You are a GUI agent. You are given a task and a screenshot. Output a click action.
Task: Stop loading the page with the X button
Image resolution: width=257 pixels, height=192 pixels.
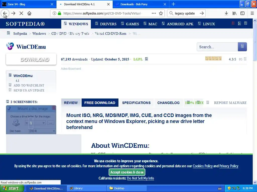[21, 13]
